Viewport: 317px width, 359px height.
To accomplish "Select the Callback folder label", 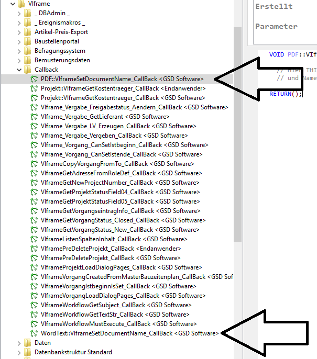I will pyautogui.click(x=47, y=70).
